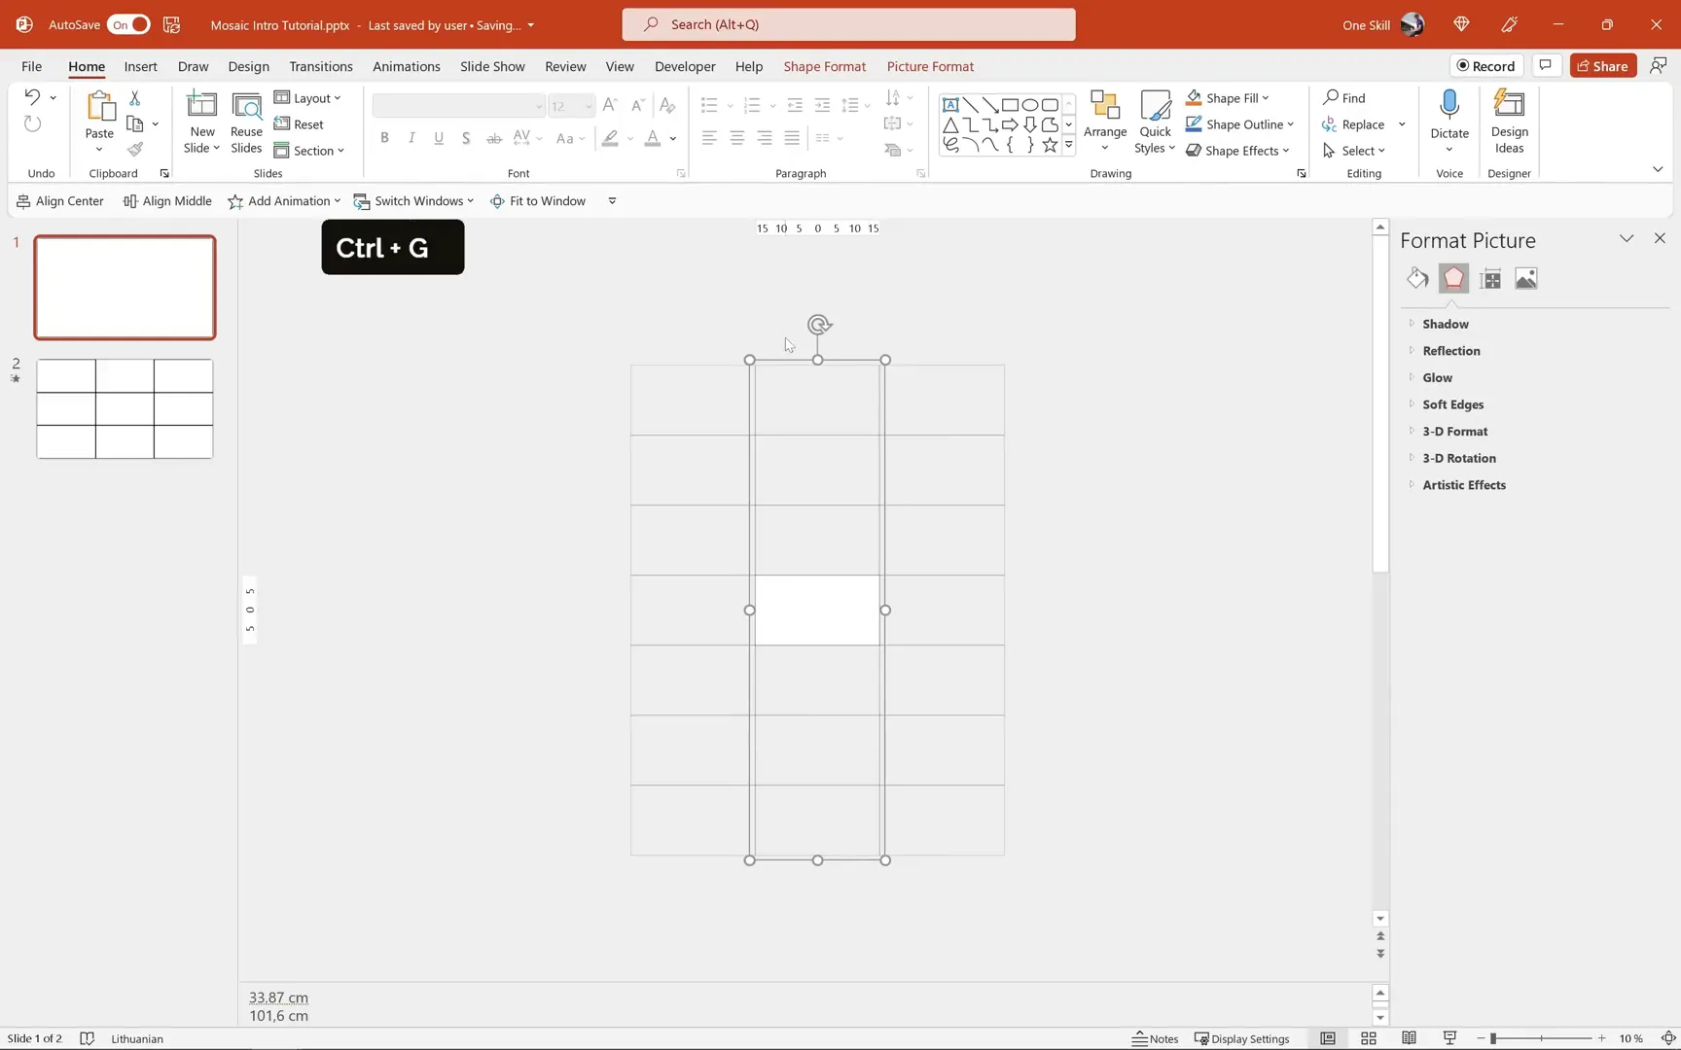This screenshot has width=1681, height=1050.
Task: Click the Search box
Action: (848, 24)
